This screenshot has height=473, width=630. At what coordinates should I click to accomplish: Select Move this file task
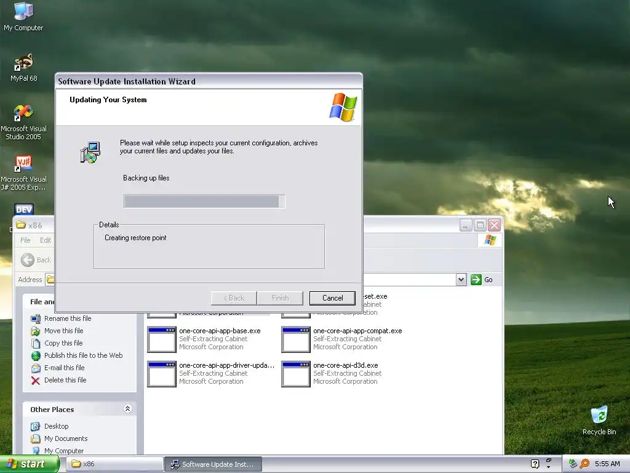[64, 331]
